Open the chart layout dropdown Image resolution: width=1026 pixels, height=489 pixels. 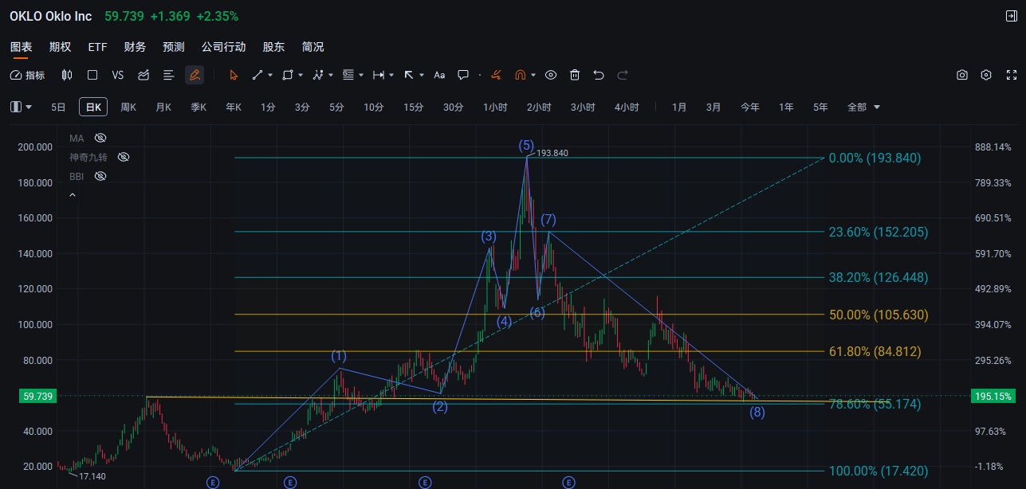tap(22, 107)
